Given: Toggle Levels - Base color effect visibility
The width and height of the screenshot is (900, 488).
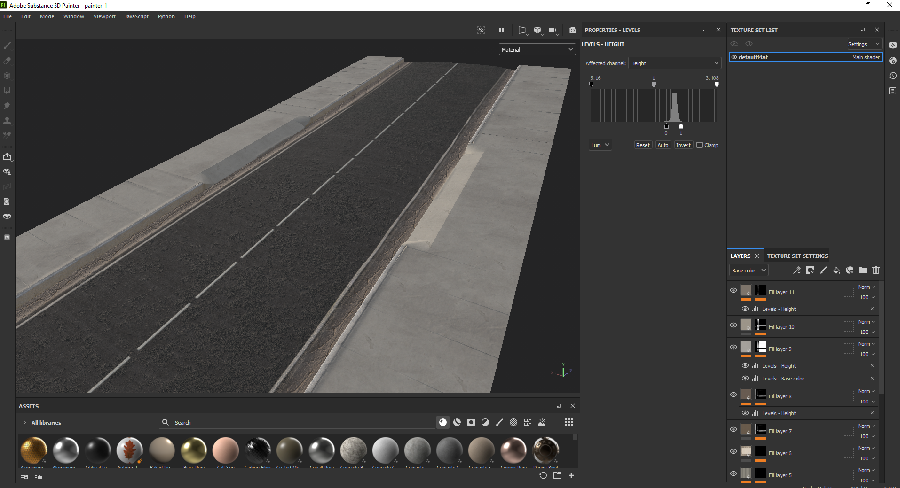Looking at the screenshot, I should point(745,378).
